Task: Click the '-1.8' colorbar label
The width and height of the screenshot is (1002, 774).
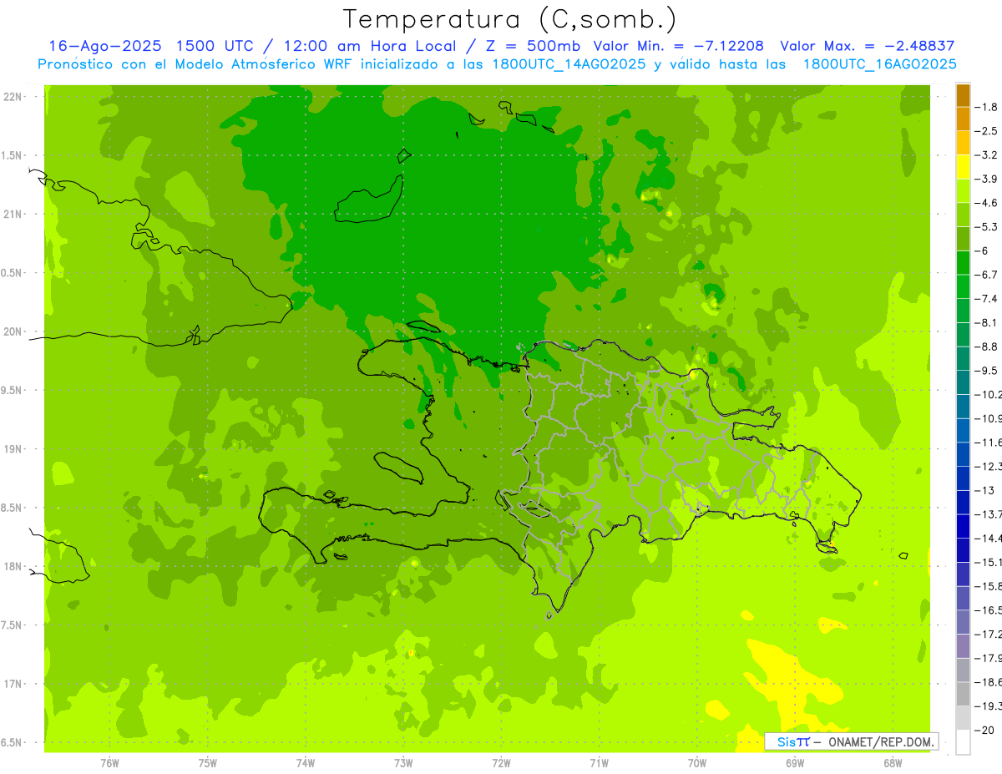Action: [x=987, y=107]
